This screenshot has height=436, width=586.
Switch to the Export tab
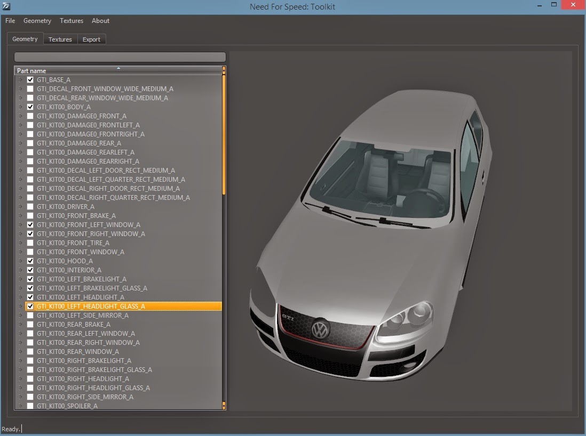coord(91,39)
